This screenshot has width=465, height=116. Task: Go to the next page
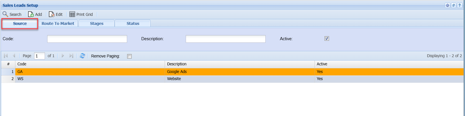(x=63, y=56)
